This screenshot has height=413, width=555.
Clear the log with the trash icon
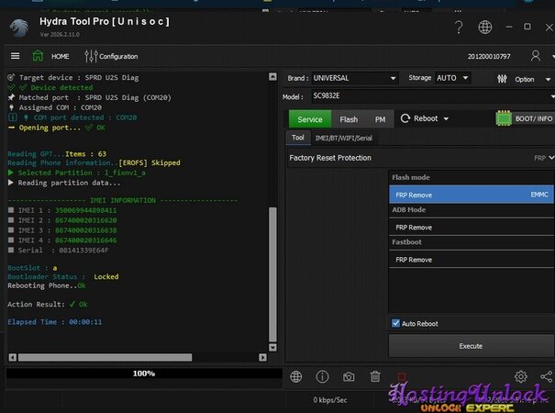[375, 376]
